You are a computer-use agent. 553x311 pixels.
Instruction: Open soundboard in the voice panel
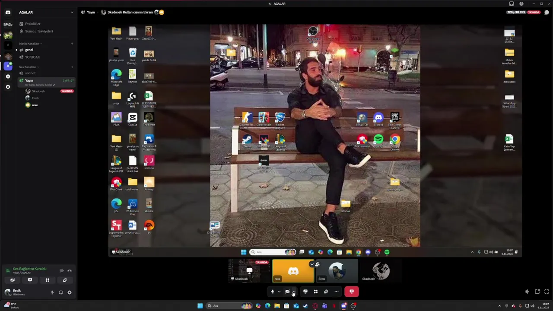(x=65, y=280)
